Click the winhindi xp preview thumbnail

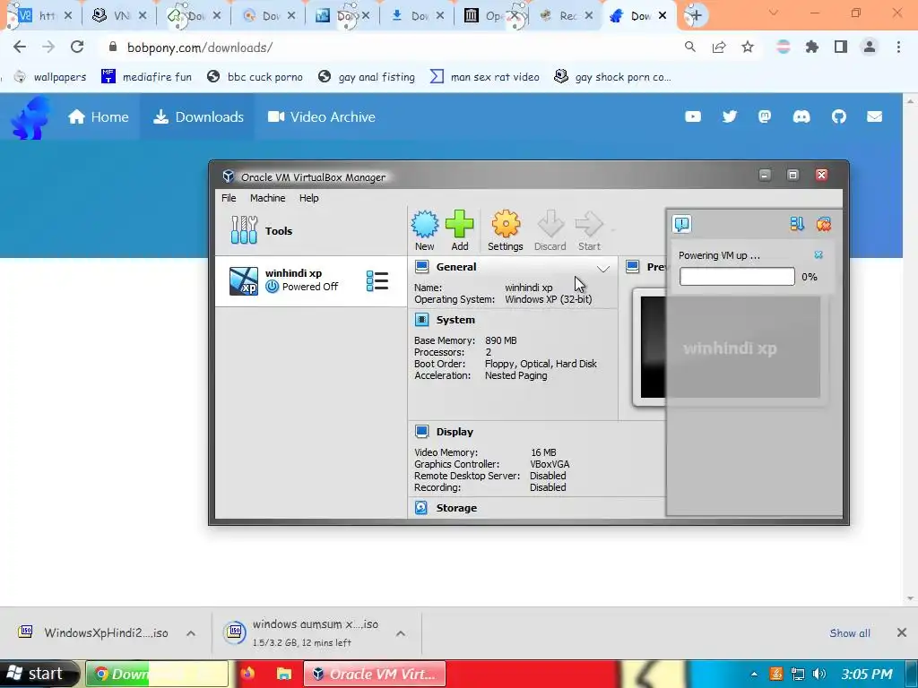pyautogui.click(x=730, y=348)
